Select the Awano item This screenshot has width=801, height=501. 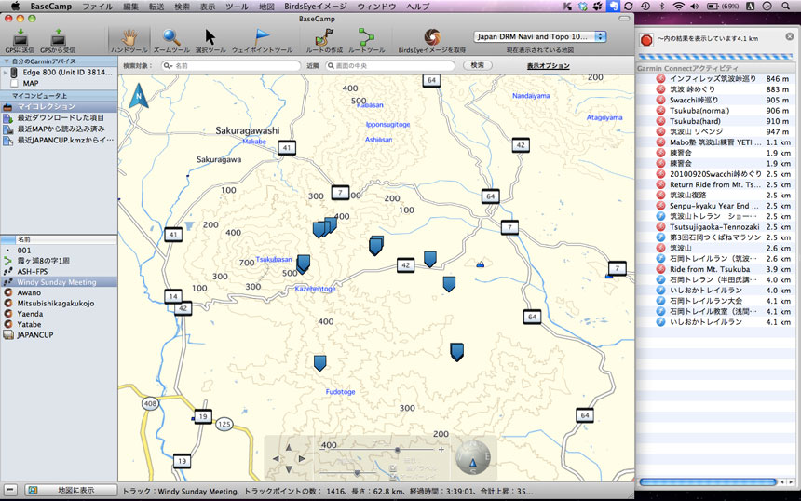[x=59, y=292]
